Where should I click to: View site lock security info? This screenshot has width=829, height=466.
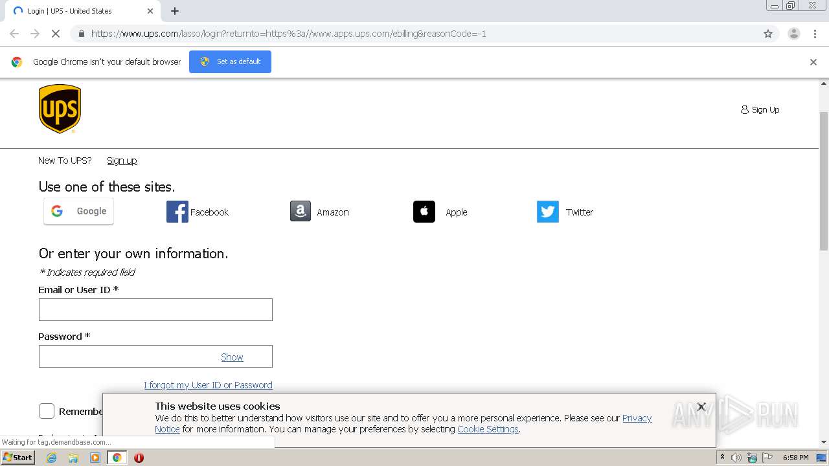[81, 34]
